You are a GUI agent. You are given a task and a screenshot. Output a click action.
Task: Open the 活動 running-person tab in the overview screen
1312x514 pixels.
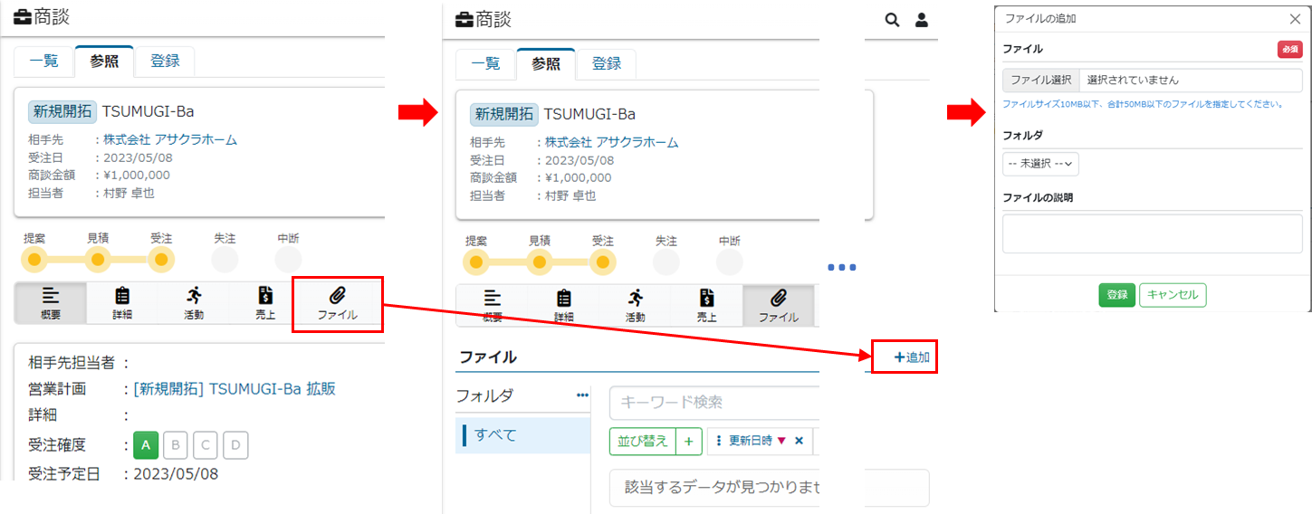point(194,303)
